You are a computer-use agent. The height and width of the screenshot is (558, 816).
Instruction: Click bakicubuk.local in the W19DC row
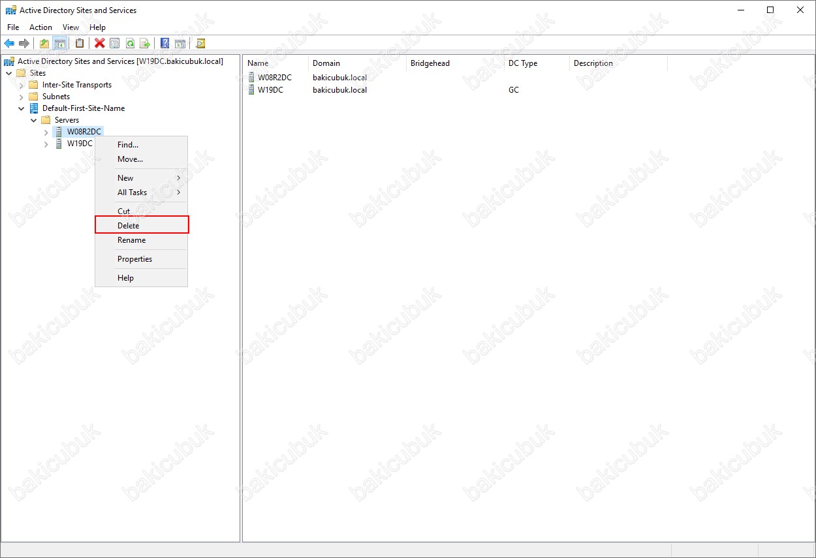coord(339,90)
